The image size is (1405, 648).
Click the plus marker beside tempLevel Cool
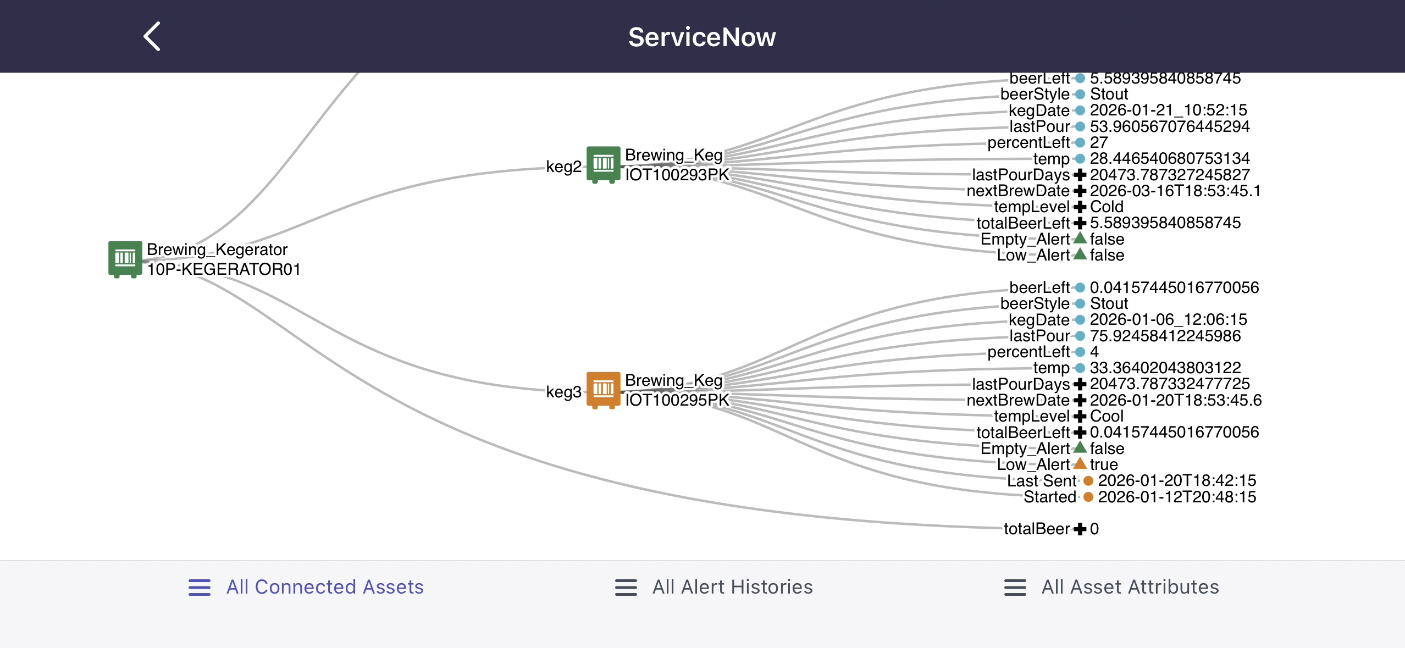point(1080,416)
